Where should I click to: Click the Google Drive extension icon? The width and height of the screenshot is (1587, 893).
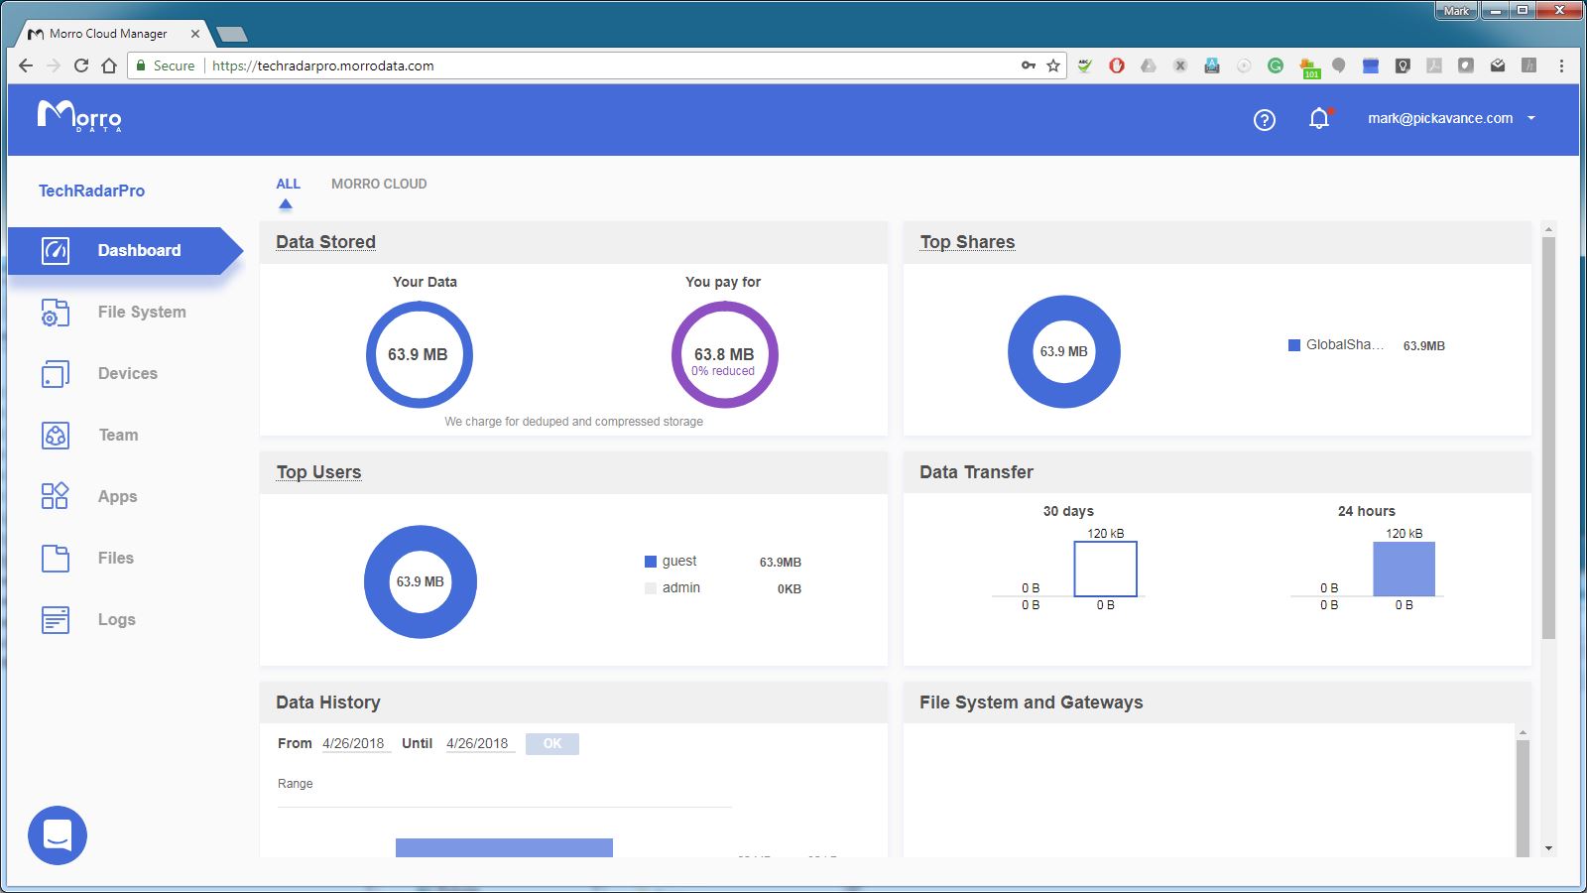click(x=1149, y=65)
